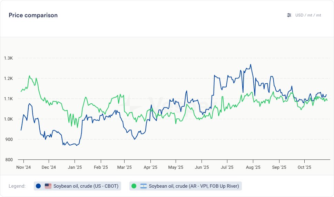Select the Aug '25 x-axis label

click(253, 167)
